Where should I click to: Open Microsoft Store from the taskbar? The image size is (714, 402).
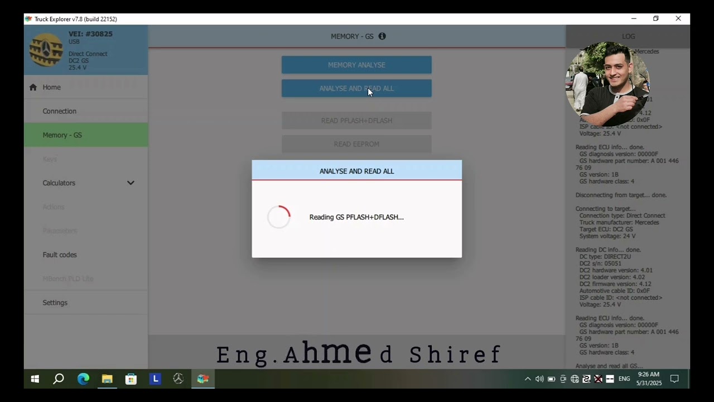pos(131,379)
